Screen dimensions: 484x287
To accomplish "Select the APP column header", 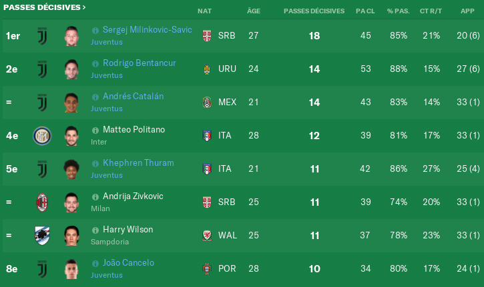I will [x=467, y=11].
